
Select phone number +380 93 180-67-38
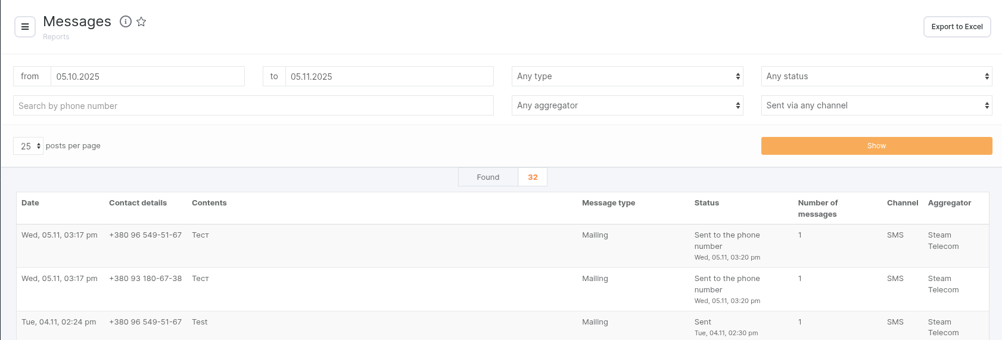[145, 279]
